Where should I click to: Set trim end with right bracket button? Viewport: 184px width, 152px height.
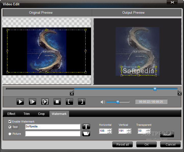[82, 102]
